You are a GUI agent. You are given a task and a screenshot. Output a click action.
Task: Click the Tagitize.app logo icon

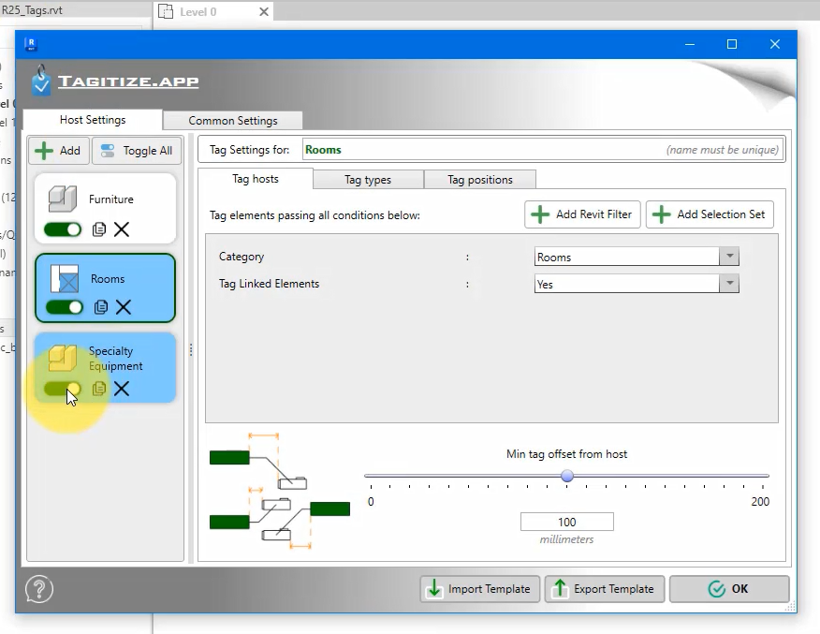point(41,81)
